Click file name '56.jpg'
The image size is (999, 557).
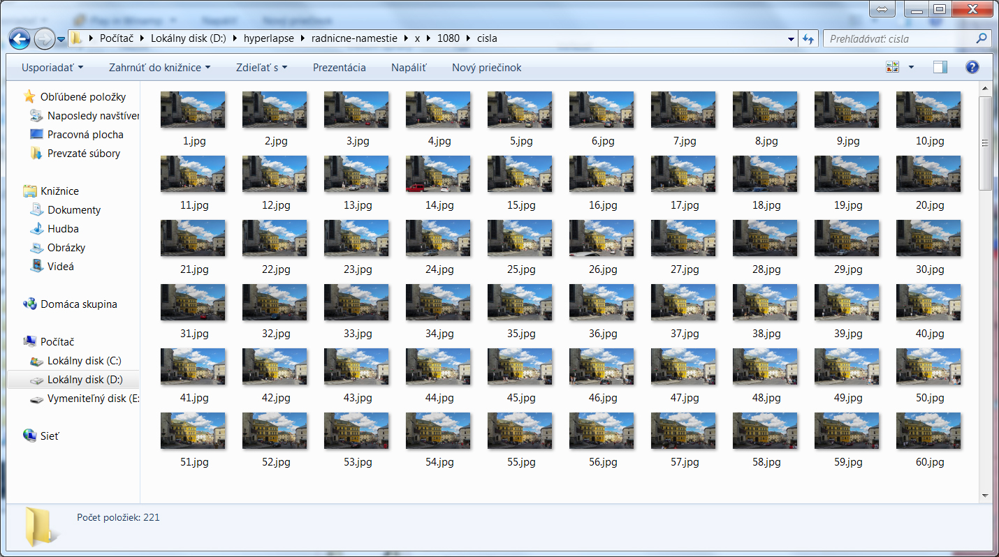pos(603,462)
